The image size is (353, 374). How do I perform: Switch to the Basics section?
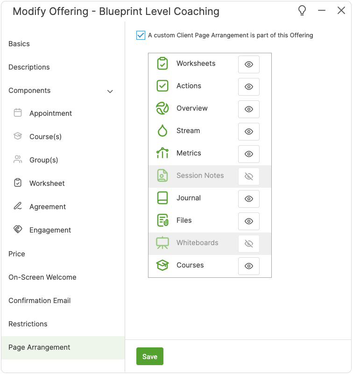(x=19, y=44)
